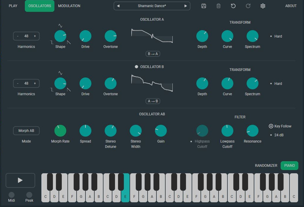Select saw shape icon beside Oscillator B Shape
The height and width of the screenshot is (207, 304).
coord(69,89)
